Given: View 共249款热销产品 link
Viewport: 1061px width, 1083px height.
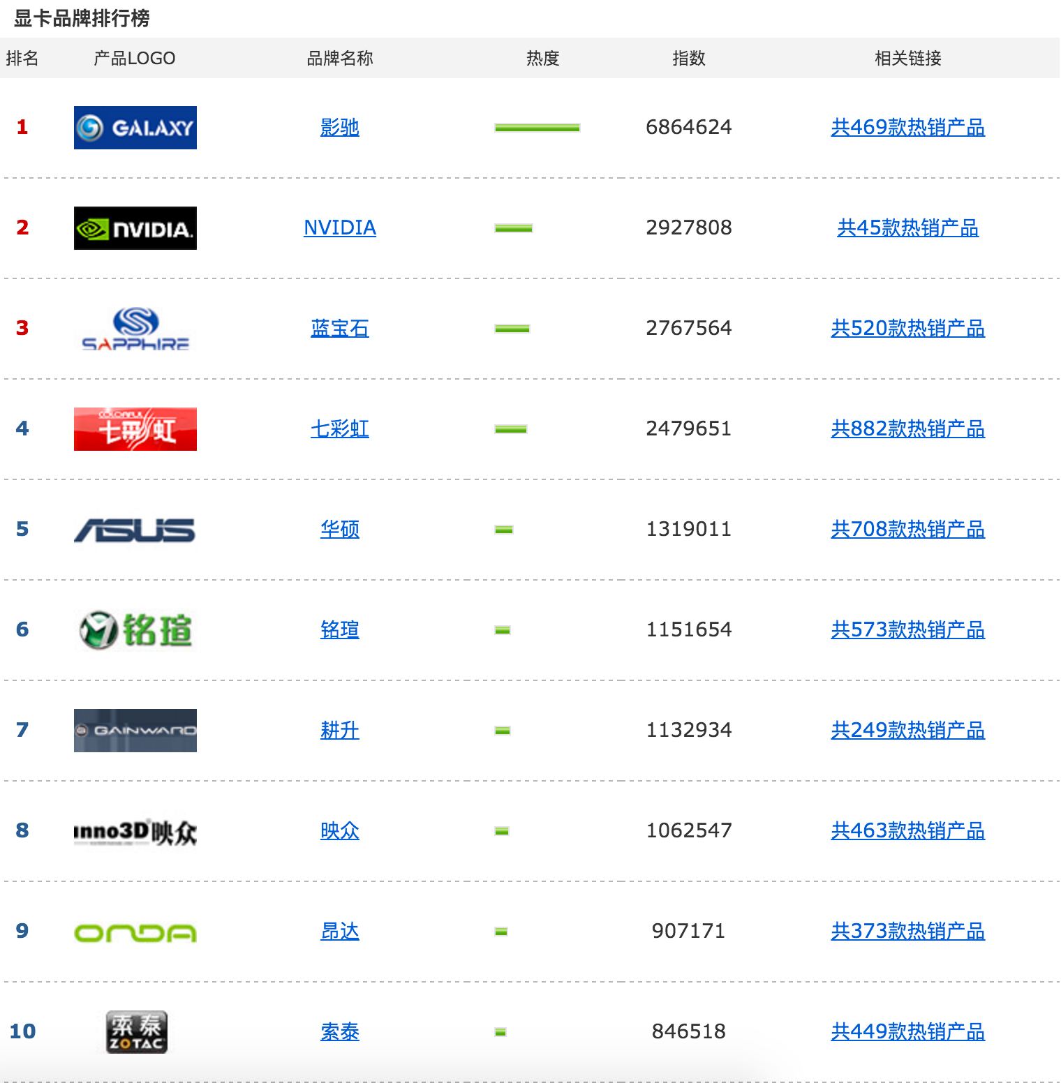Looking at the screenshot, I should [908, 731].
